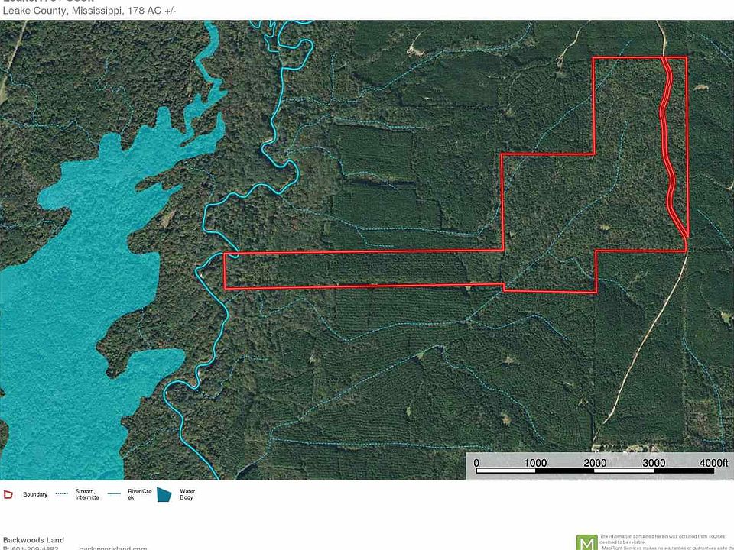Click the 0 mark on scale bar

(476, 462)
